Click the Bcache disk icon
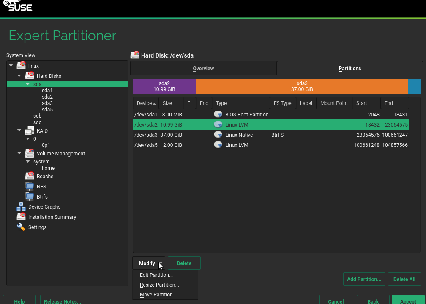Image resolution: width=426 pixels, height=304 pixels. 30,177
